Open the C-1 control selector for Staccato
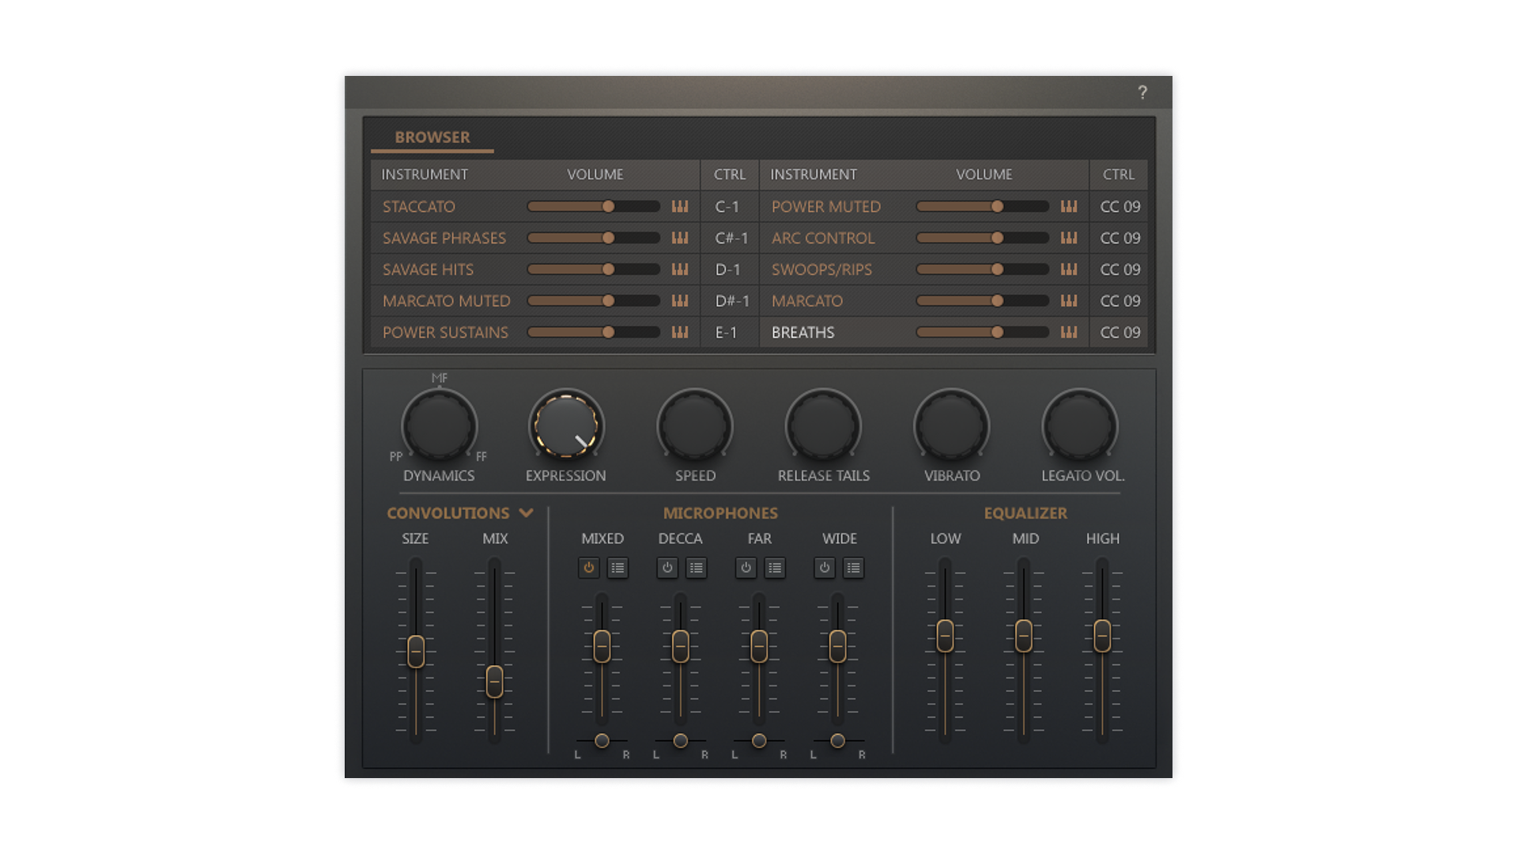The image size is (1518, 854). [727, 206]
